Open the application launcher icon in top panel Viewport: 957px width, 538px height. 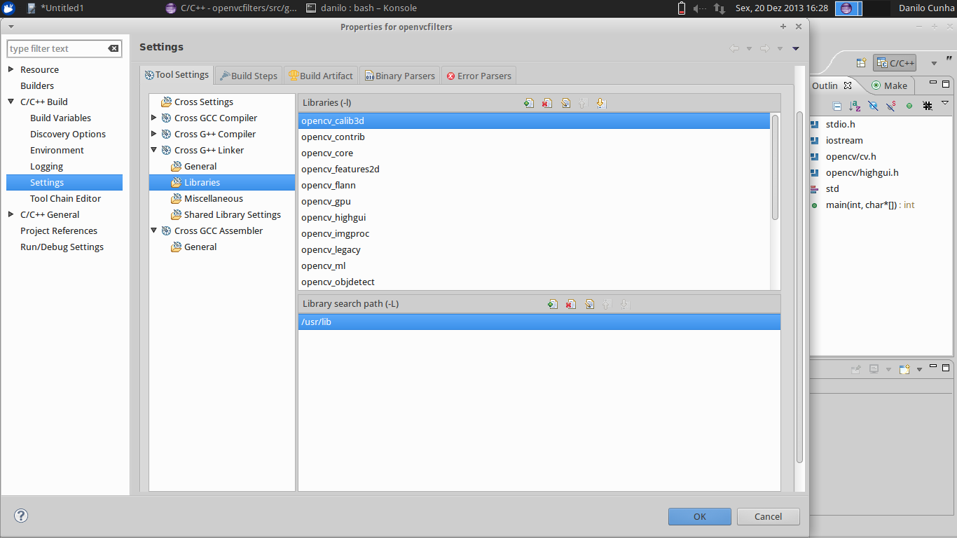(x=8, y=8)
